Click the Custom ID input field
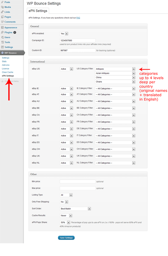168x256 pixels. (x=78, y=50)
